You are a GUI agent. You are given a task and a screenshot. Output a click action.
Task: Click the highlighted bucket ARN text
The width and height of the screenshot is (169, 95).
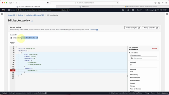(30, 38)
